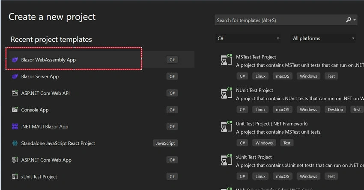The height and width of the screenshot is (190, 364).
Task: Click the Test tag under MSTest Test Project
Action: [331, 76]
